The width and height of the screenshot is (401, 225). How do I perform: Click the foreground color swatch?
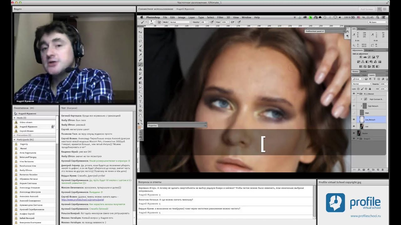pyautogui.click(x=139, y=127)
